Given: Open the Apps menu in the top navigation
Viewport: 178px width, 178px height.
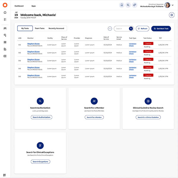Looking at the screenshot, I should click(x=34, y=6).
